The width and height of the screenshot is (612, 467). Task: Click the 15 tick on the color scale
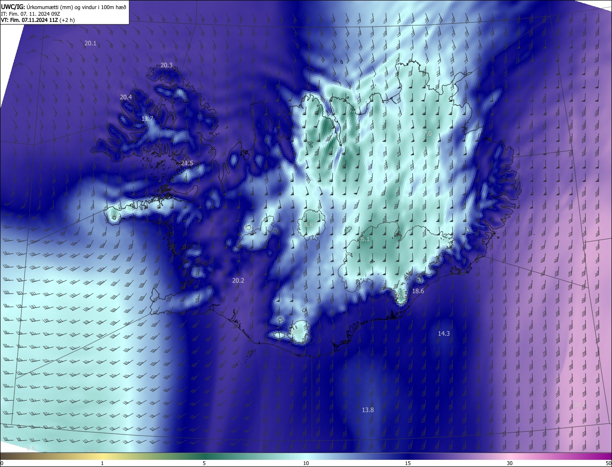408,463
